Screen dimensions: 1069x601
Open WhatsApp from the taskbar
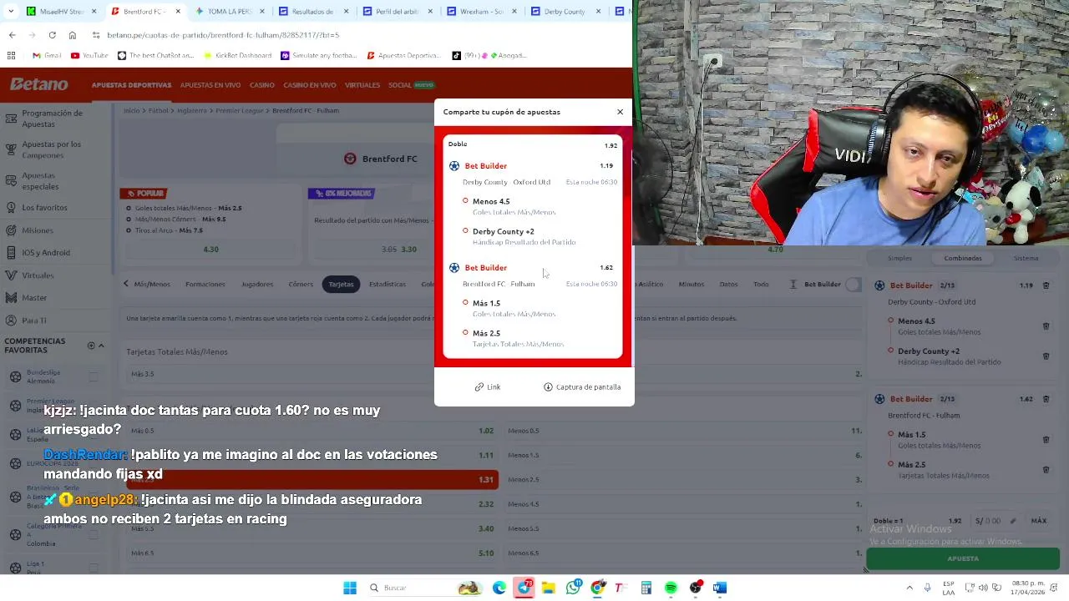[x=573, y=588]
